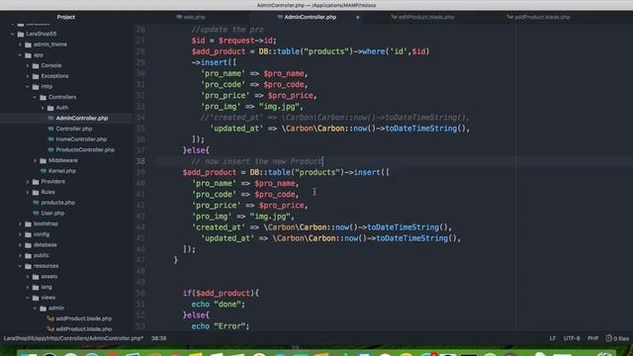The height and width of the screenshot is (356, 633).
Task: Open the addProduct.blade.php tab
Action: coord(538,18)
